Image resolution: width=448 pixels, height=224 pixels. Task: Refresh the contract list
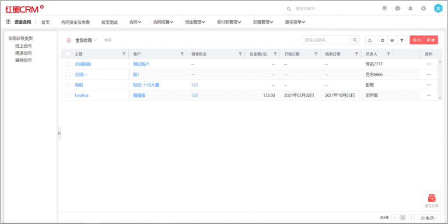(370, 40)
